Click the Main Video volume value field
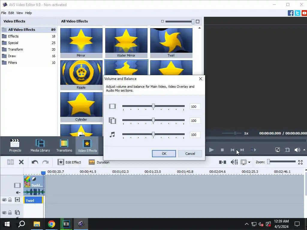This screenshot has height=230, width=307. [x=195, y=107]
